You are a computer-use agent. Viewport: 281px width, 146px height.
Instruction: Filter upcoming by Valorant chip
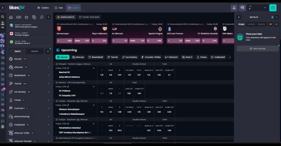tap(171, 57)
